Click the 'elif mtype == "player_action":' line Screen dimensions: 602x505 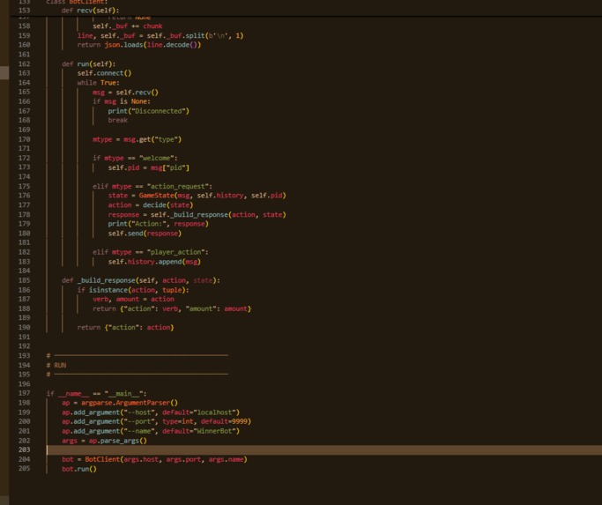coord(150,252)
